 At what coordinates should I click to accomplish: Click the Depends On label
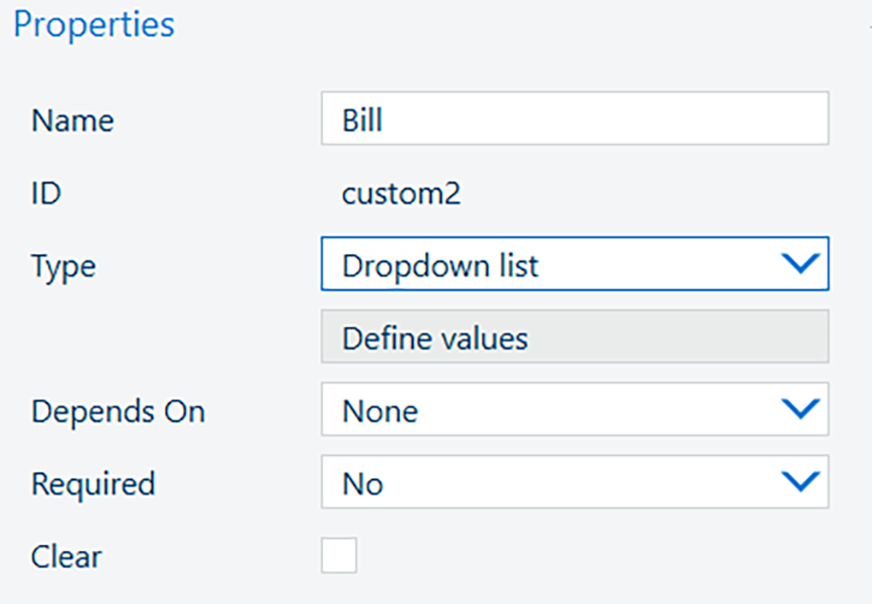click(118, 412)
